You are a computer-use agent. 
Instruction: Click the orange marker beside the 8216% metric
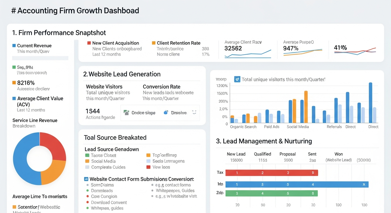click(14, 83)
